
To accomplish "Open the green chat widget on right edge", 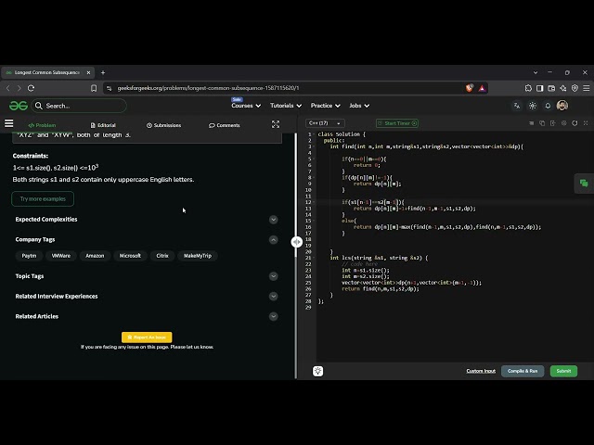I will point(584,184).
